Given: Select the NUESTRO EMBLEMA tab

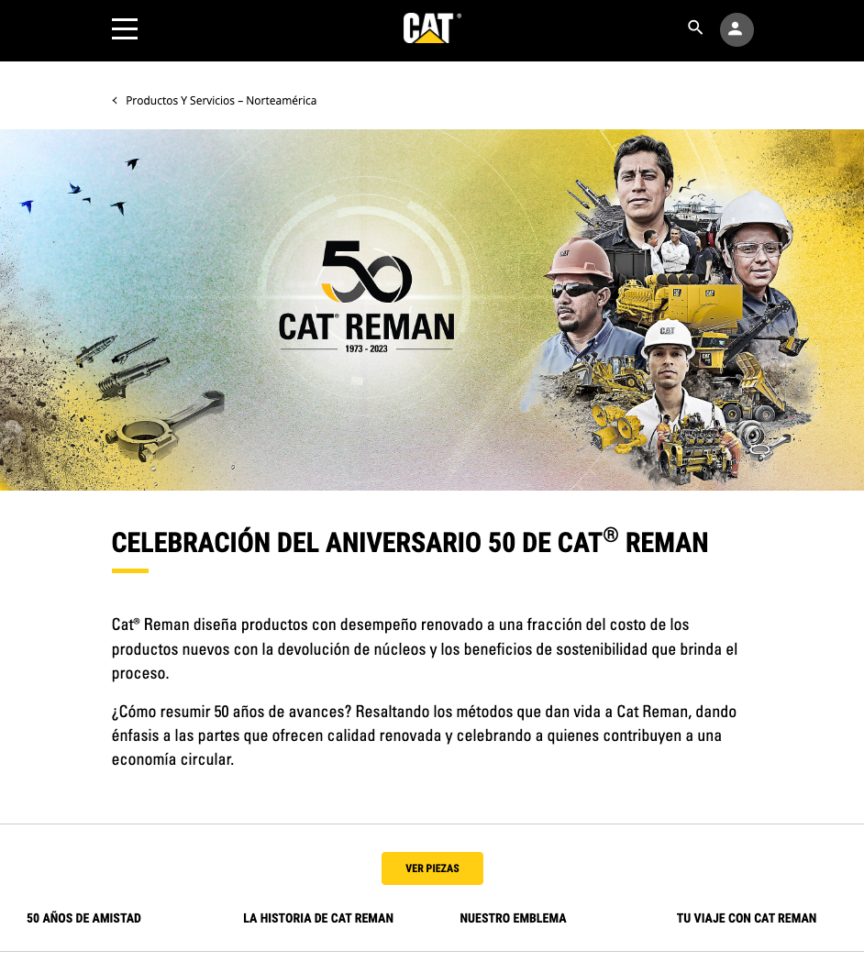Looking at the screenshot, I should [513, 919].
